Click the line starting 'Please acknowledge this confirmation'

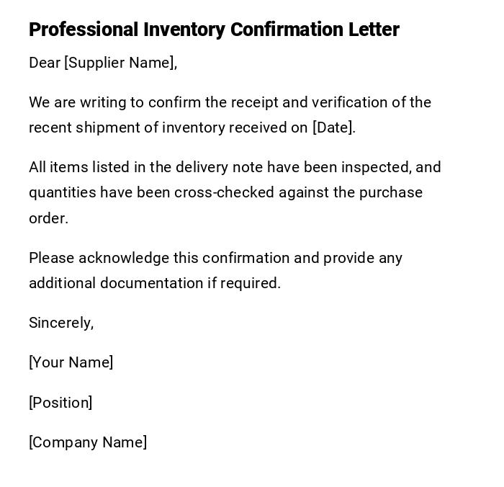(x=215, y=258)
